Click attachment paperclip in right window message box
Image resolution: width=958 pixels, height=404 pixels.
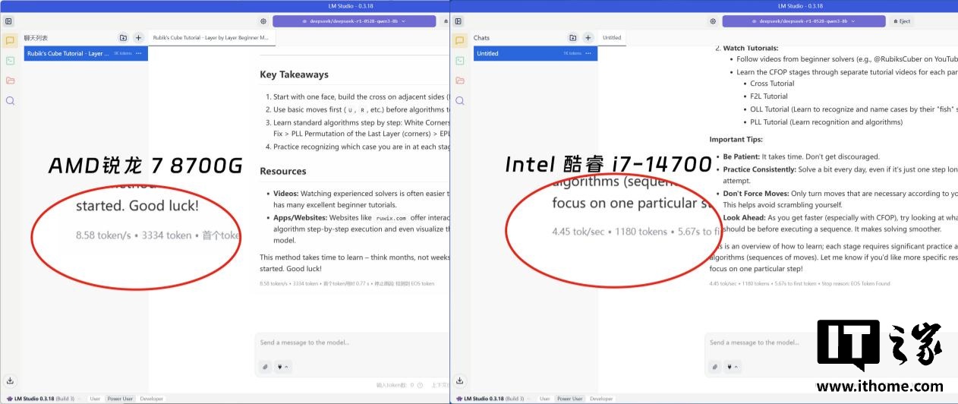point(715,367)
